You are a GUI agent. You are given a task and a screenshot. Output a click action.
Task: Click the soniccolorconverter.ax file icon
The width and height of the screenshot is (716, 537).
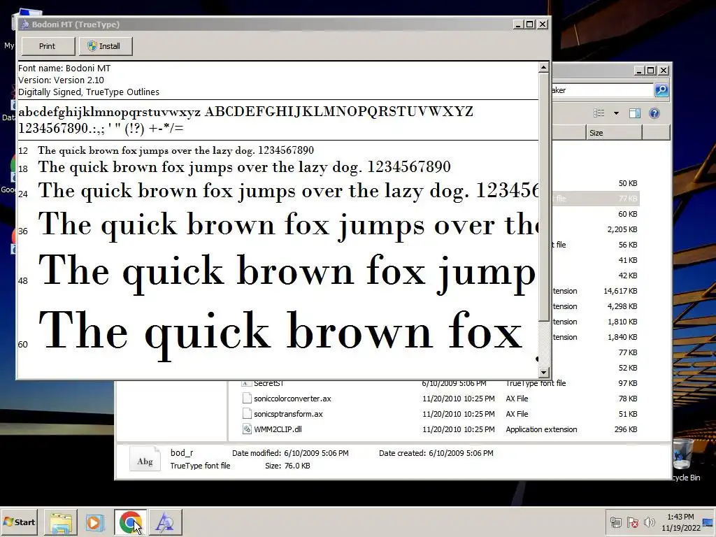point(247,399)
